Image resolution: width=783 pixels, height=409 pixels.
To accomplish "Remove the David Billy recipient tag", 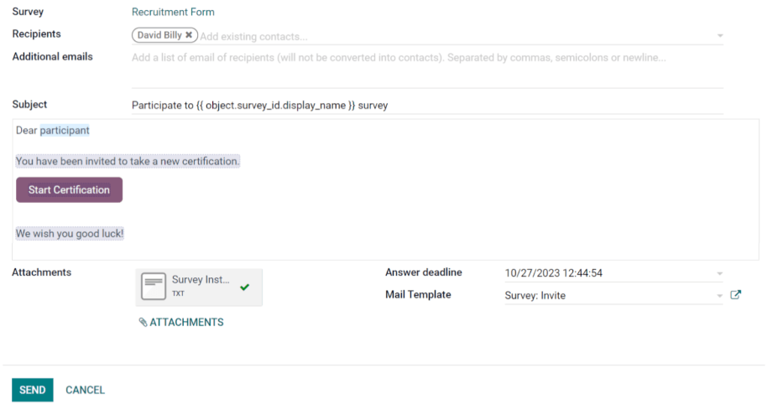I will [x=189, y=35].
